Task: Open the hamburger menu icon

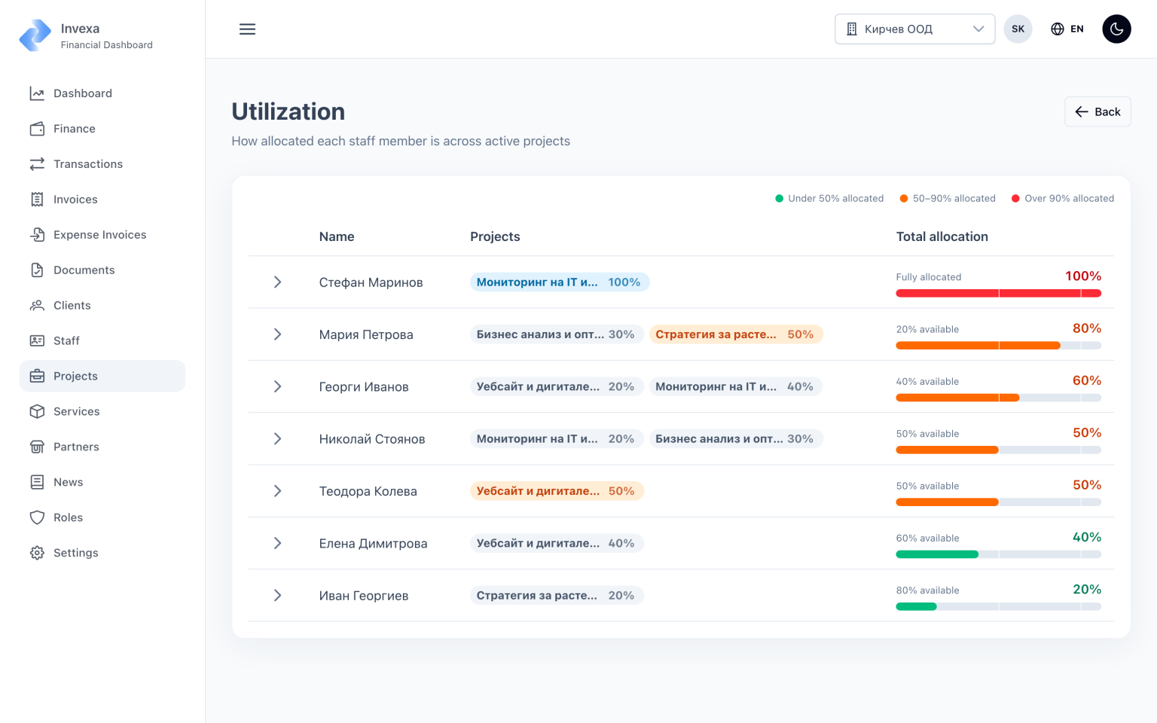Action: click(x=247, y=29)
